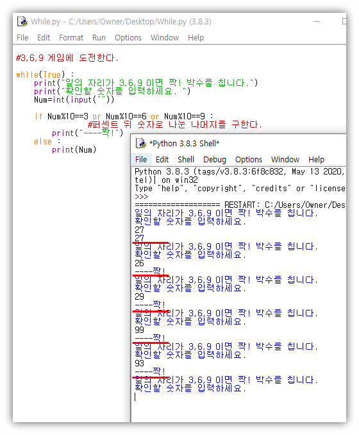
Task: Click the Python file icon in While.py title bar
Action: (x=22, y=21)
